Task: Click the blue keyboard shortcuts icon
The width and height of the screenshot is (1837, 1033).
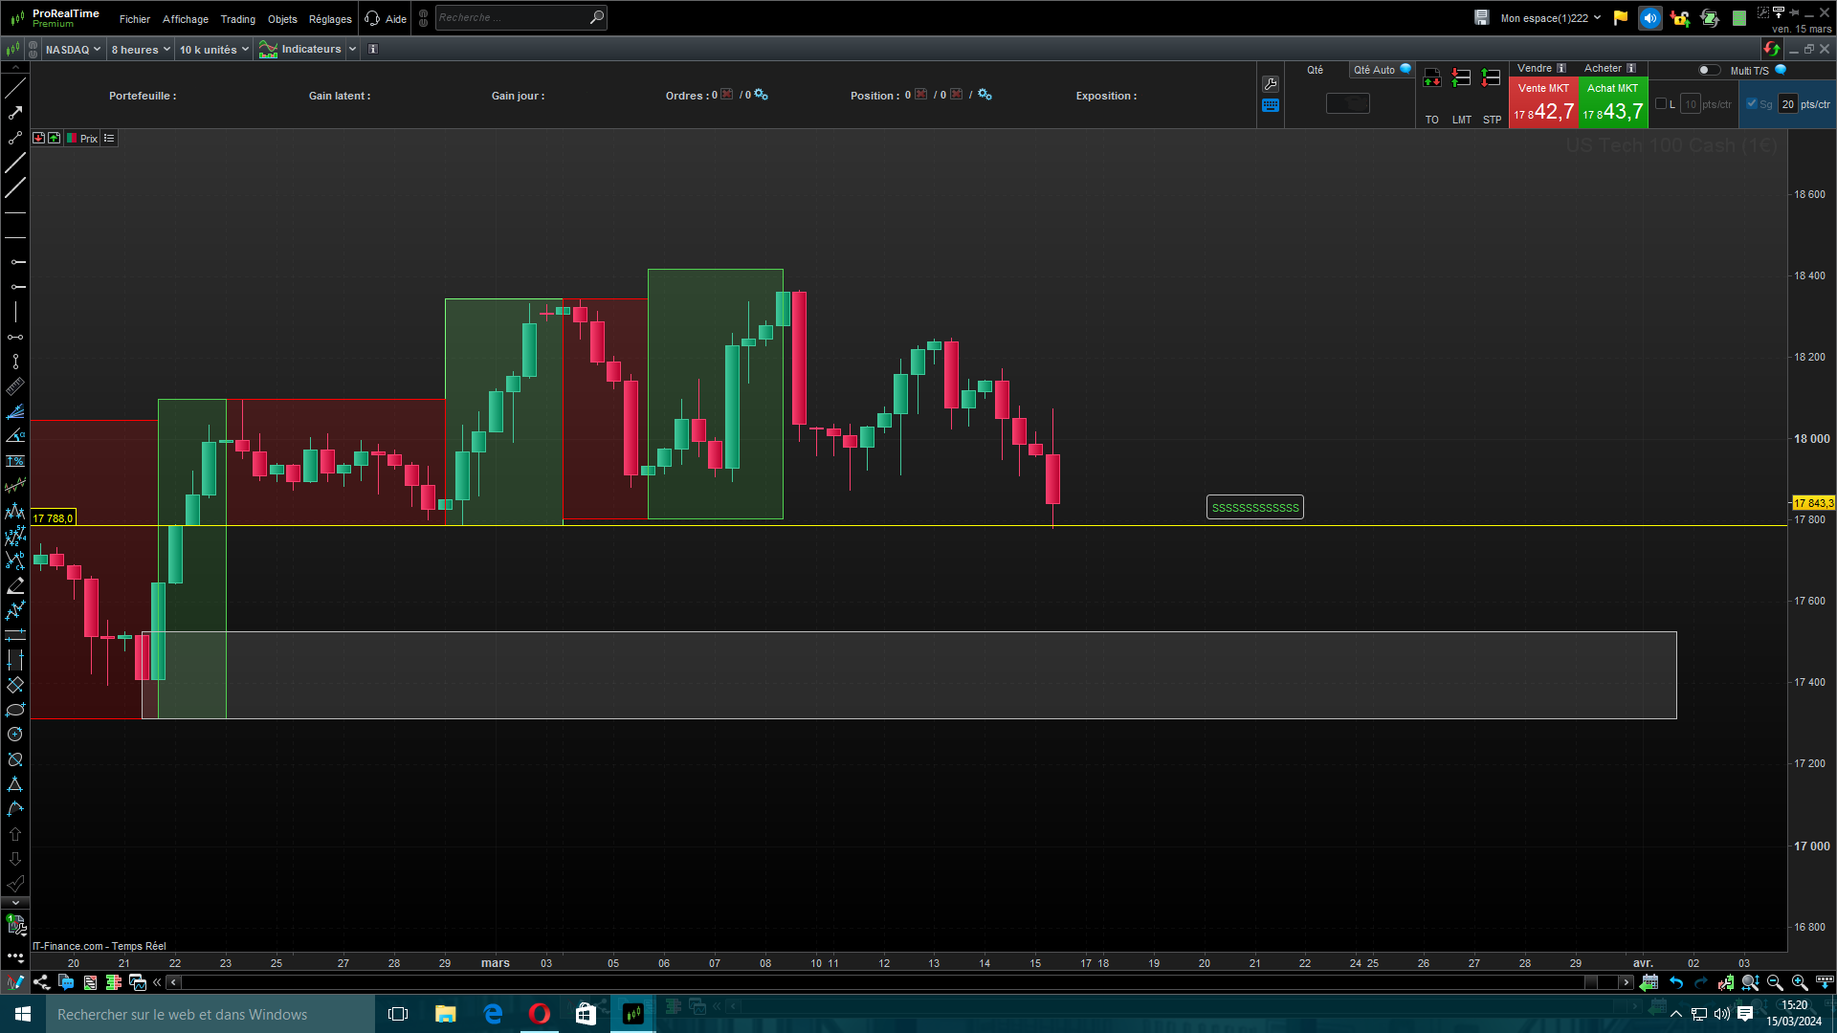Action: click(1271, 106)
